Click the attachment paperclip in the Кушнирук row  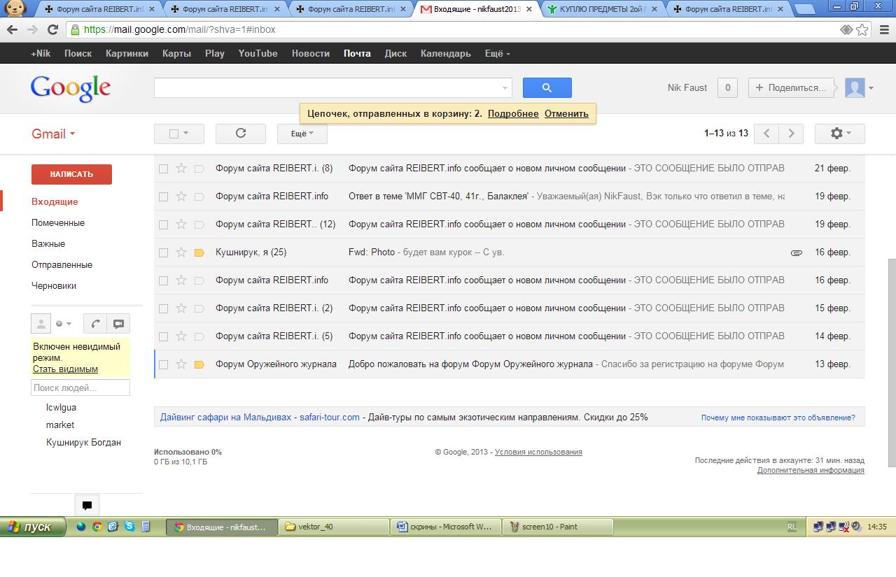(x=796, y=252)
